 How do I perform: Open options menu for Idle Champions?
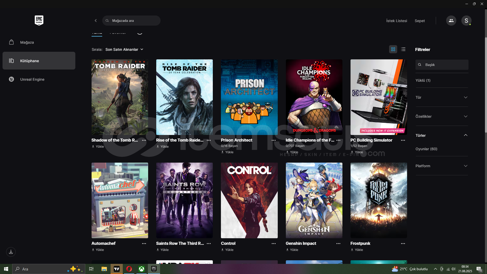pyautogui.click(x=338, y=140)
